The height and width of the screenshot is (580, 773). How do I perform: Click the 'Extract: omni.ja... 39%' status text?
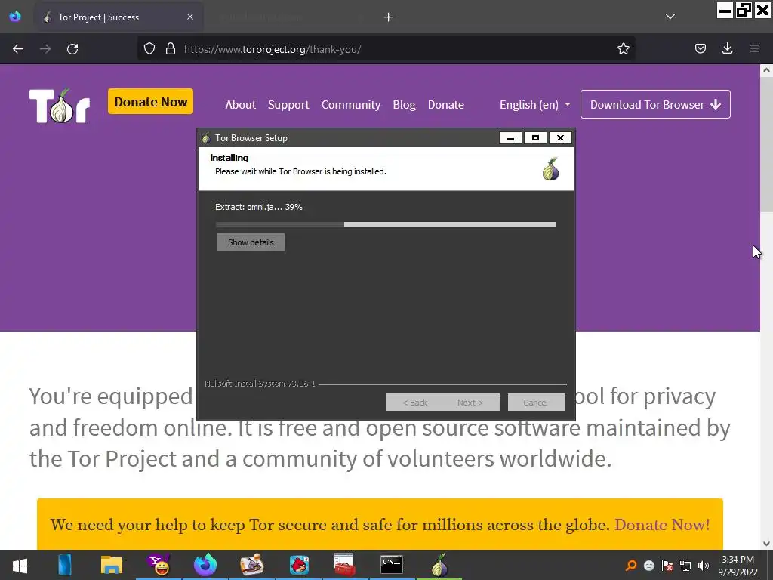point(259,207)
